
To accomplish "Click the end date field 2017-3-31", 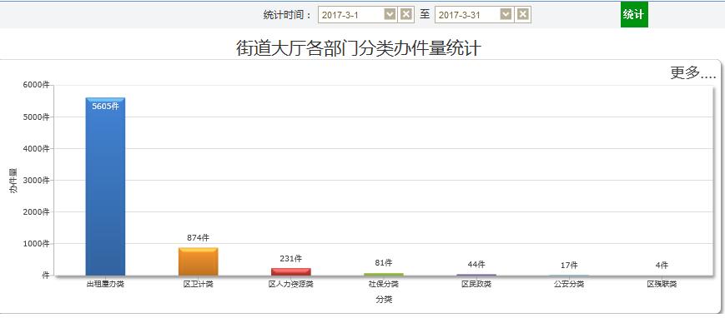I will (468, 15).
